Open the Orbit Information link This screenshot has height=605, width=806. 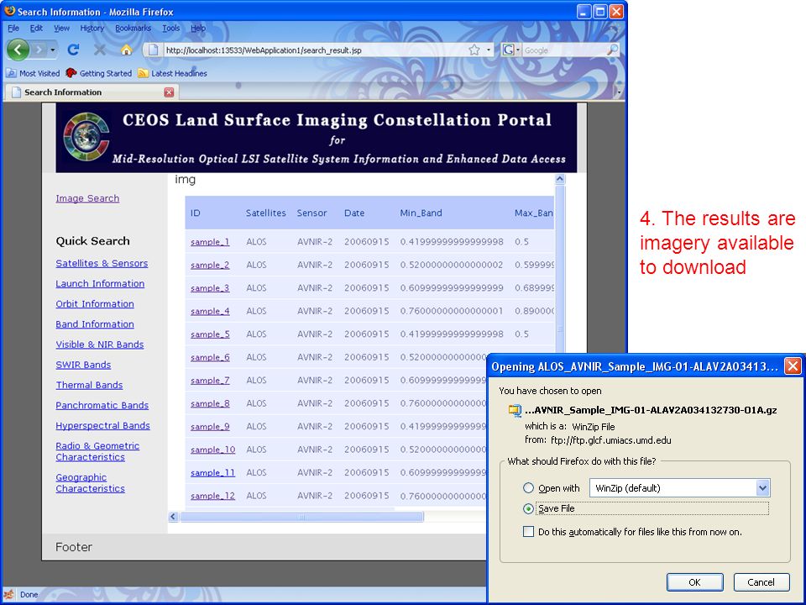pyautogui.click(x=95, y=303)
